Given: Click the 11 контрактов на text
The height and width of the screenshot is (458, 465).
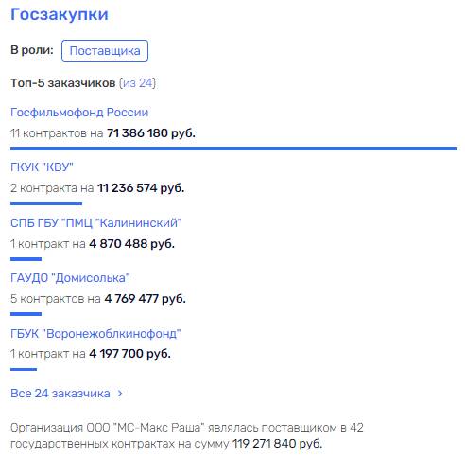Looking at the screenshot, I should tap(57, 133).
